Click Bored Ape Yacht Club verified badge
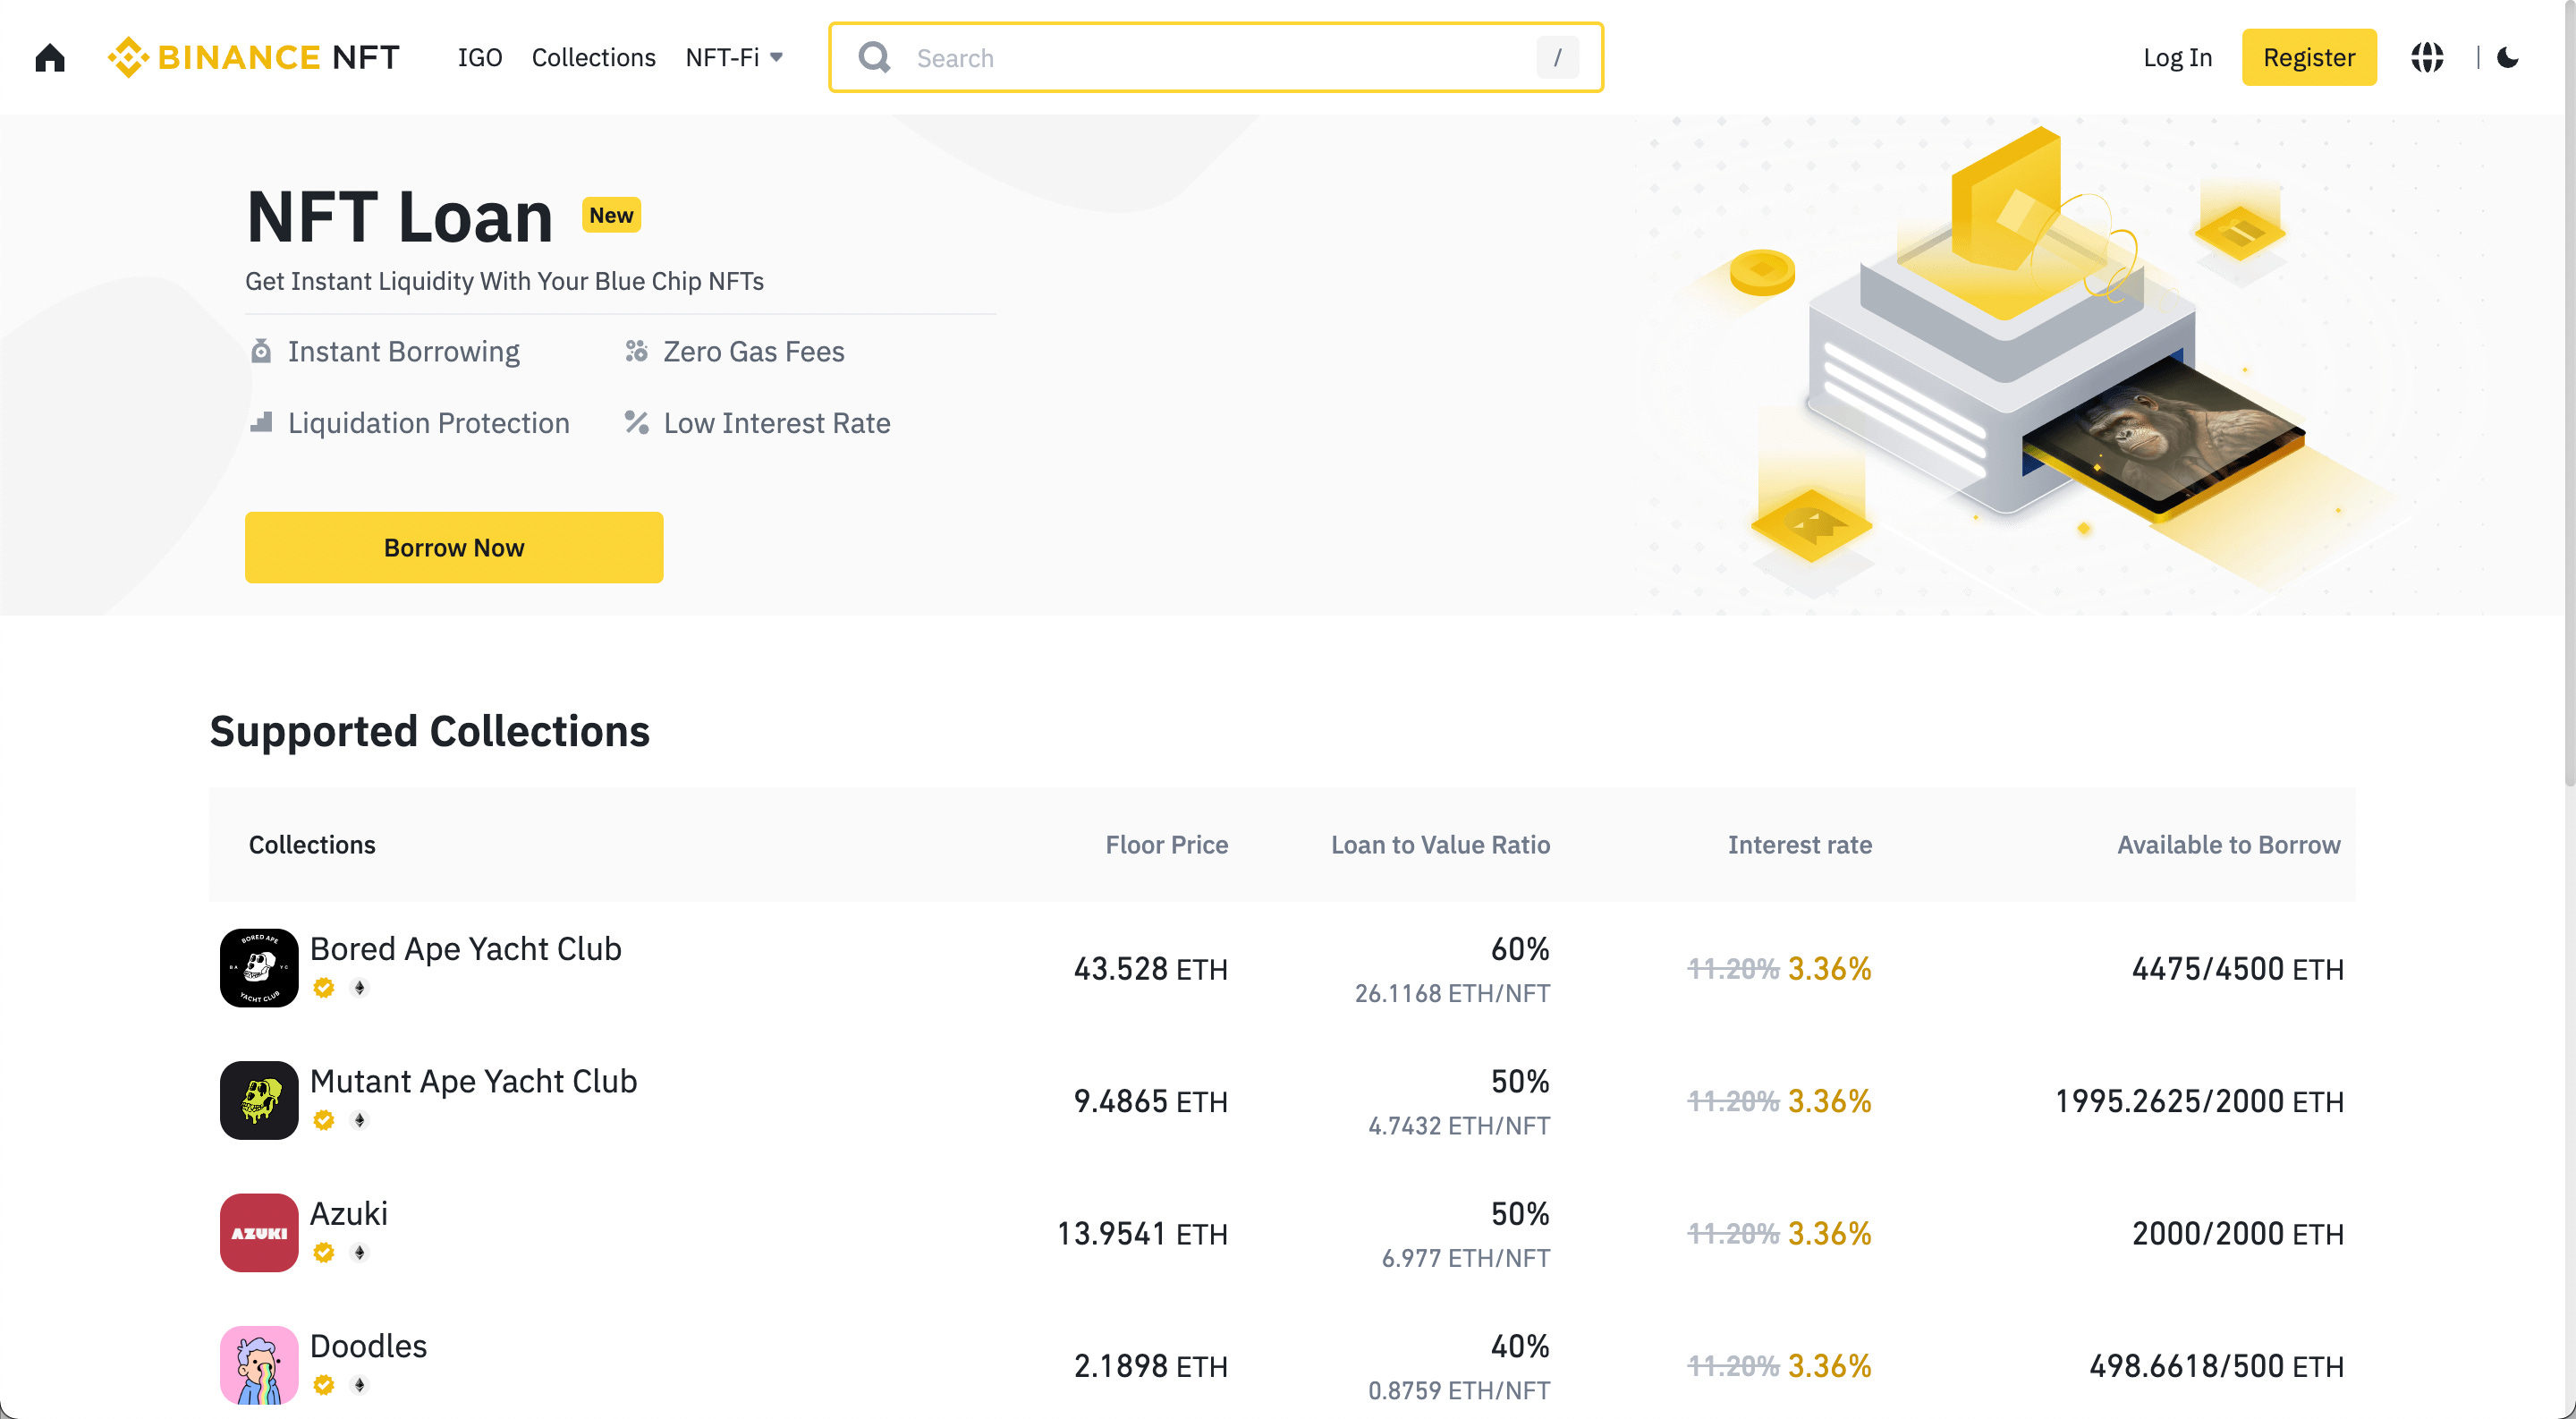2576x1419 pixels. [323, 987]
